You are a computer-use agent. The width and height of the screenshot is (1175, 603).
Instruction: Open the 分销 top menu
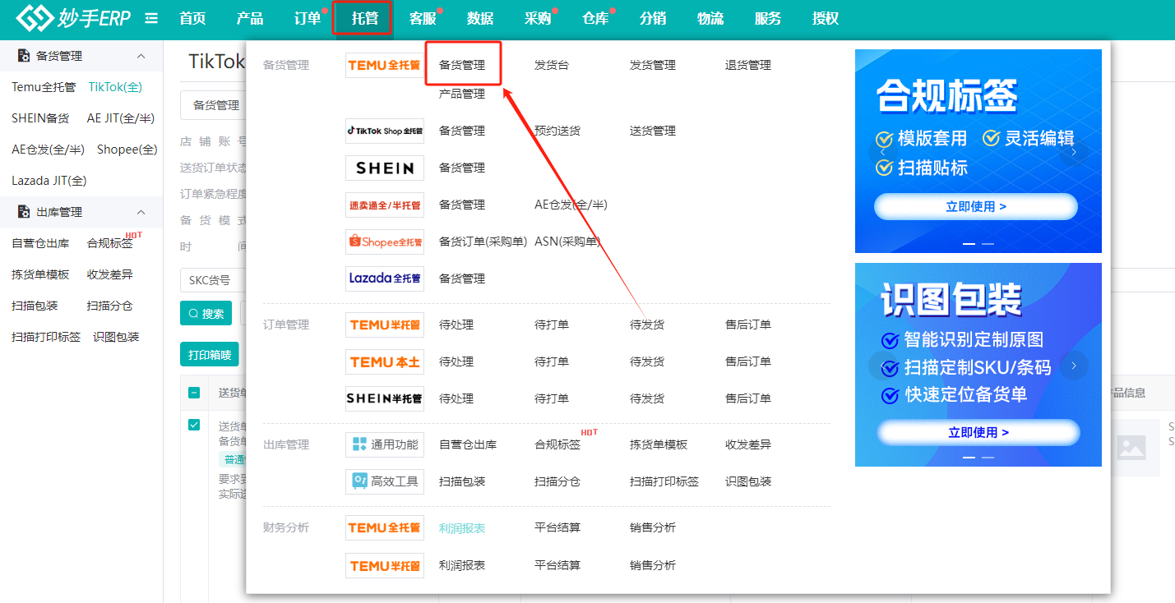653,18
